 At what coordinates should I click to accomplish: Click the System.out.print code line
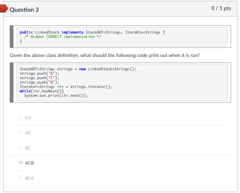tap(56, 96)
